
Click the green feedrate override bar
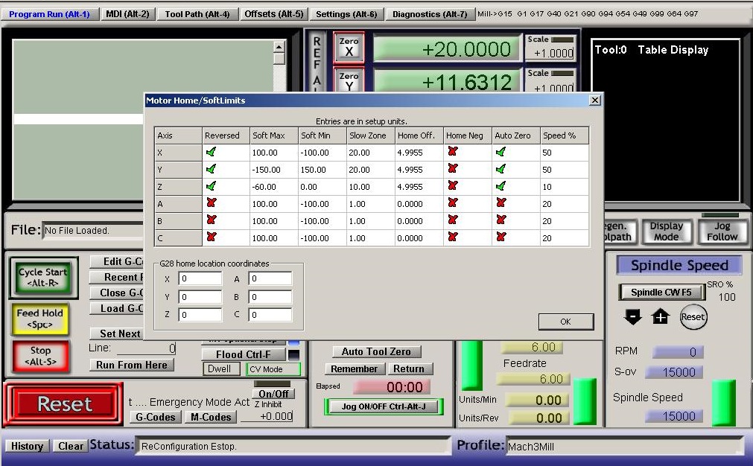[x=585, y=400]
